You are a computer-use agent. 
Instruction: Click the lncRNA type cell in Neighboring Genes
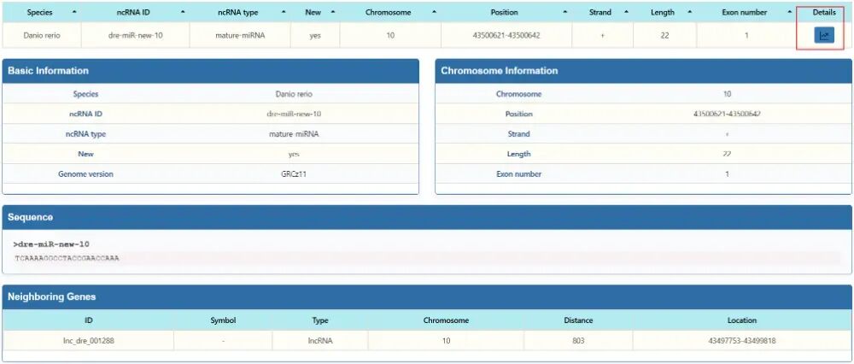click(320, 341)
